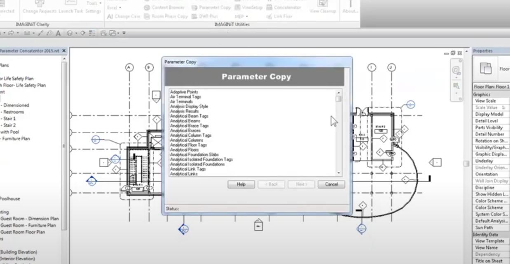Screen dimensions: 510x264
Task: Cancel the Parameter Copy dialog
Action: [x=331, y=184]
